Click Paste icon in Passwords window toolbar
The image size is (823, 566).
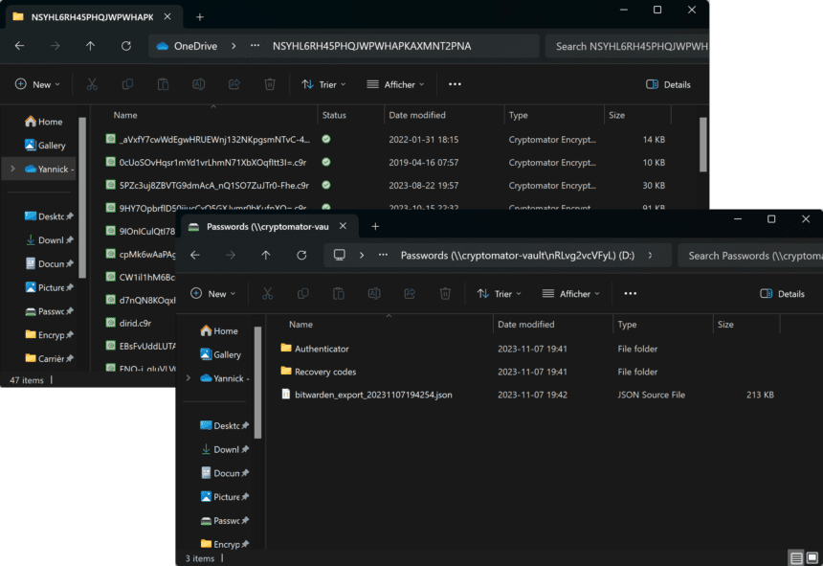(339, 293)
